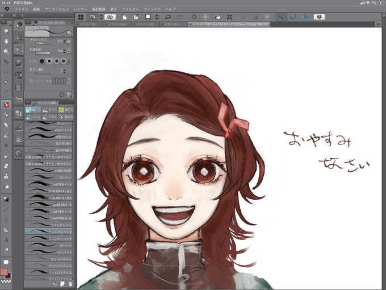The width and height of the screenshot is (386, 290).
Task: Choose the DAMI PEN - S brush
Action: pyautogui.click(x=48, y=205)
